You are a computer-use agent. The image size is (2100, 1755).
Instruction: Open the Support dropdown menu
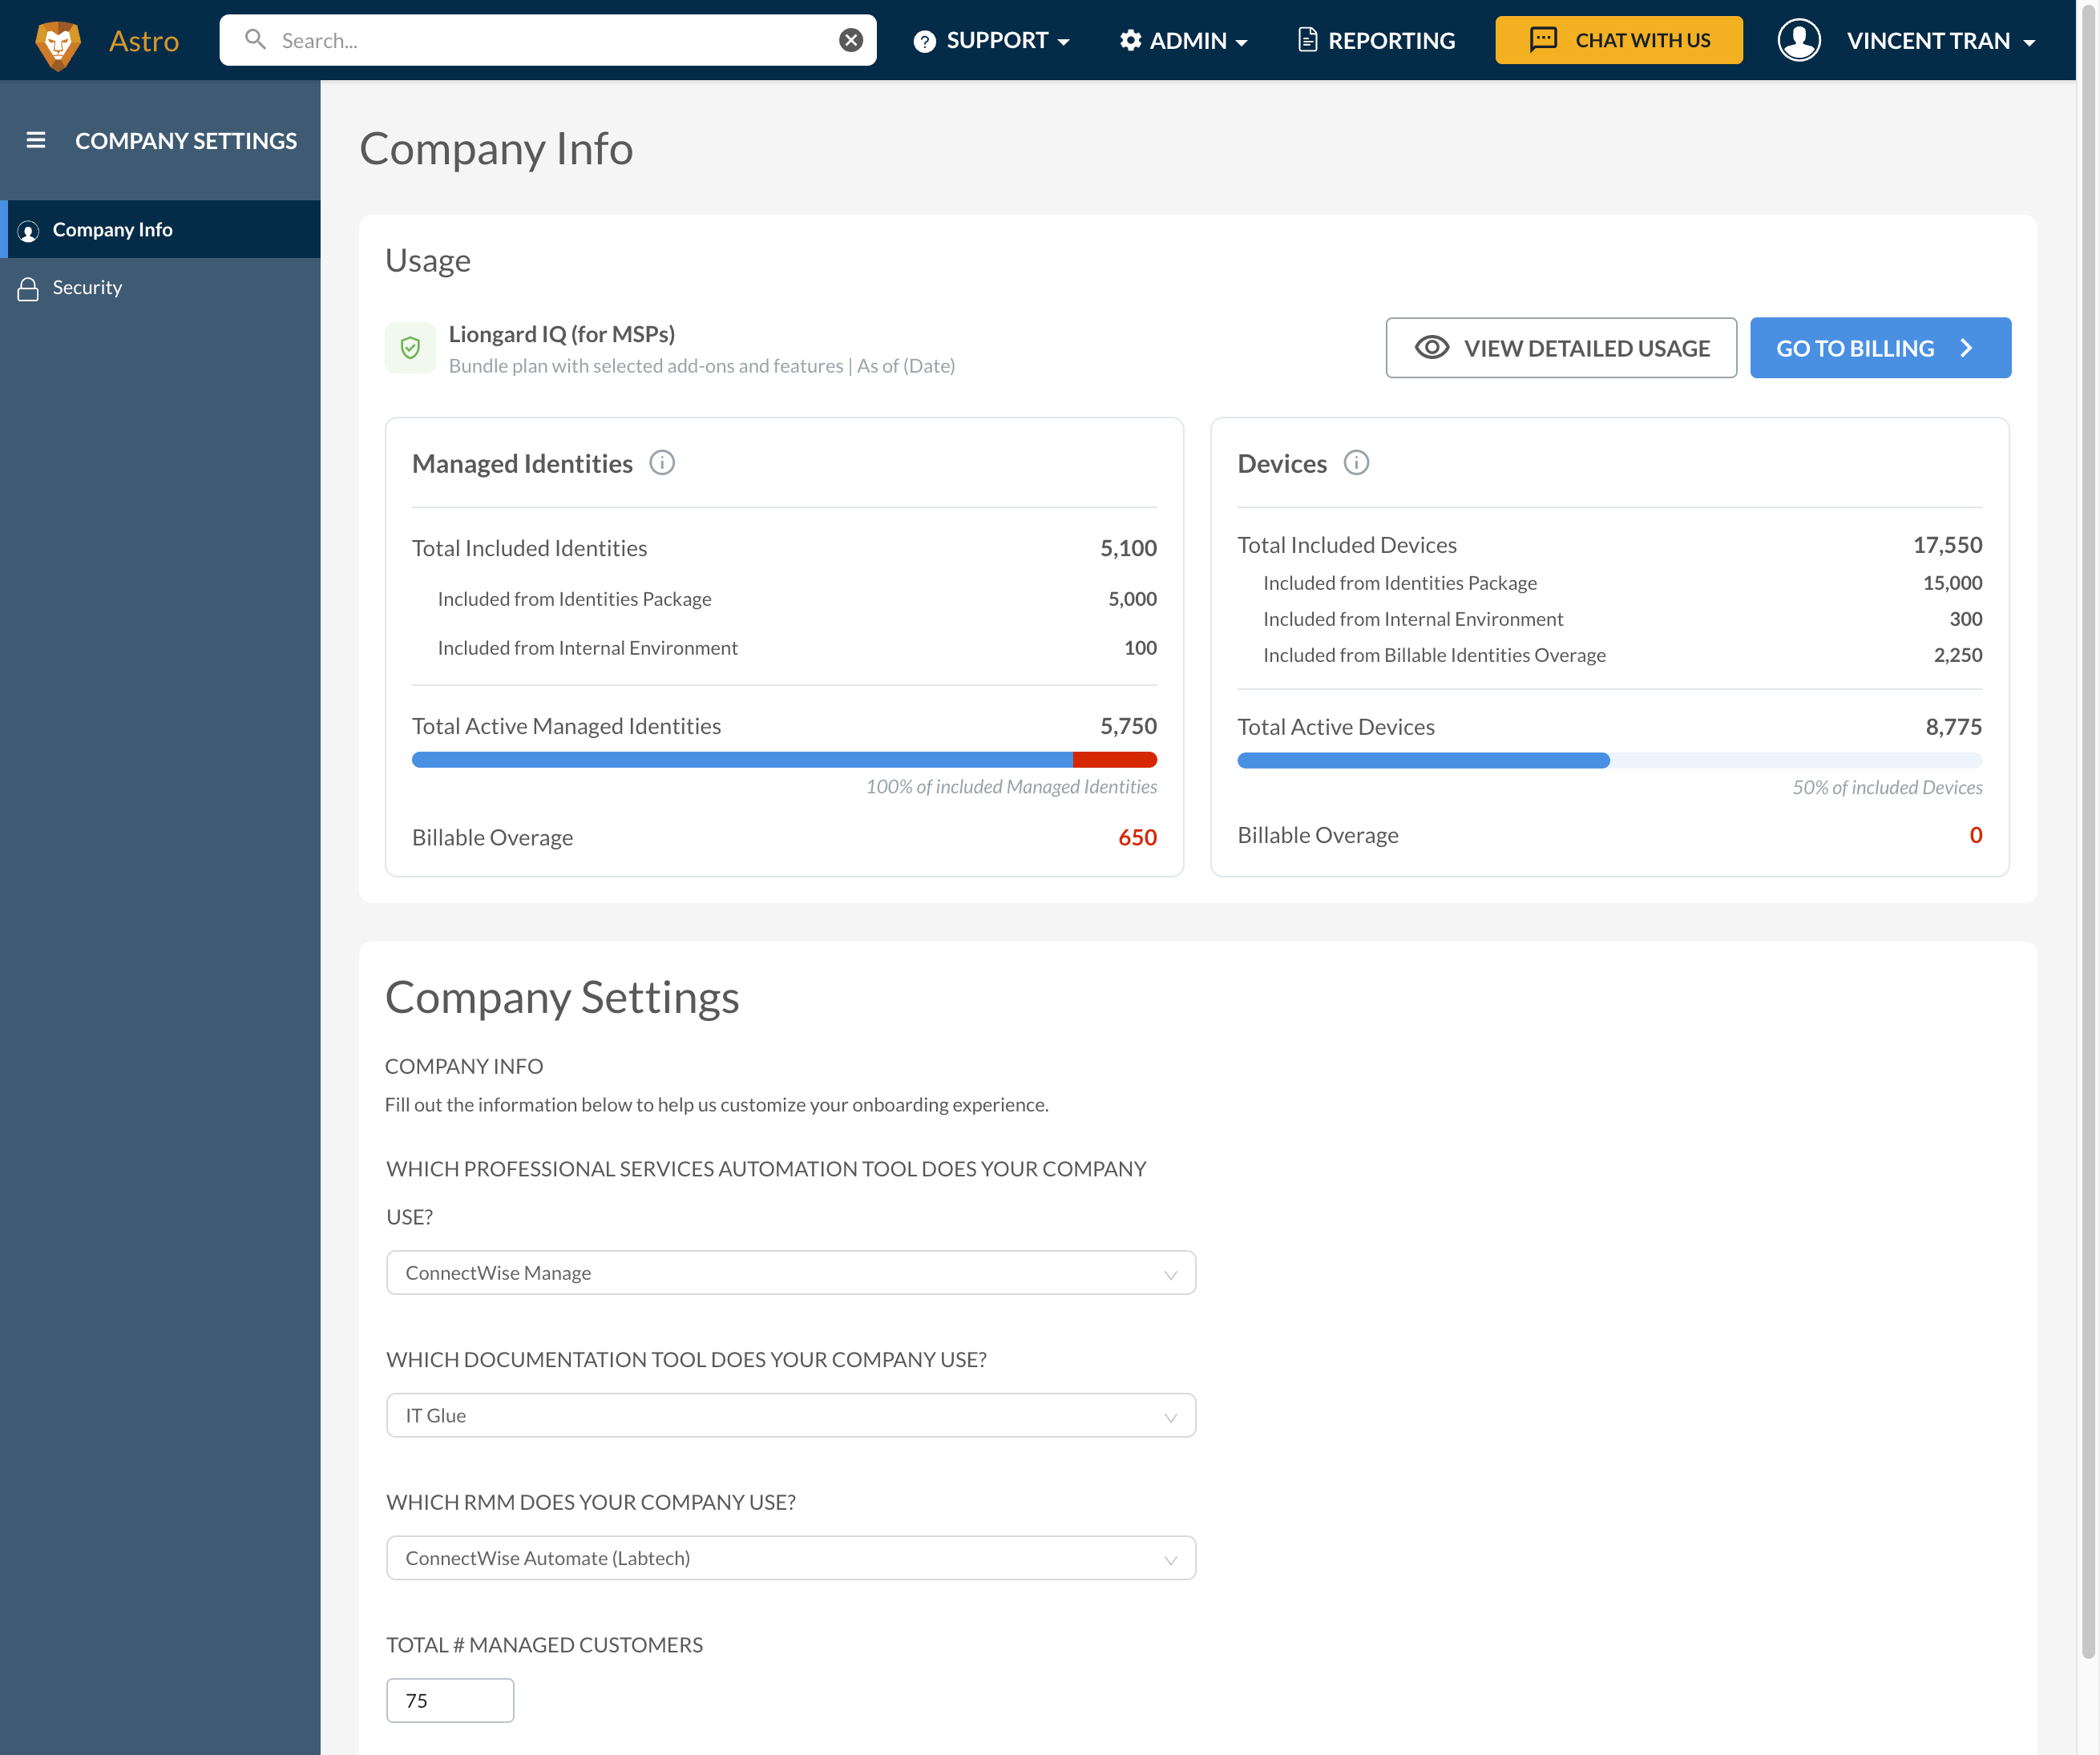point(991,40)
